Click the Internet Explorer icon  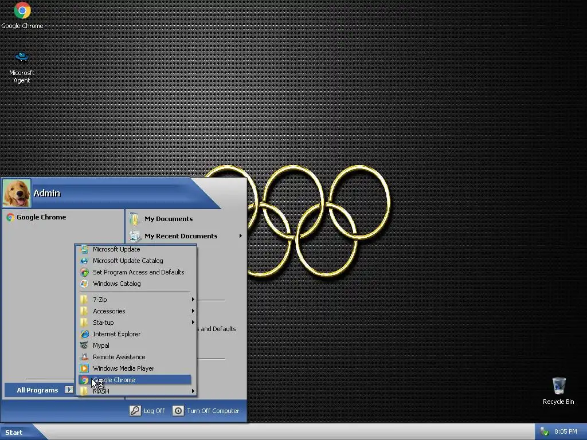[85, 334]
